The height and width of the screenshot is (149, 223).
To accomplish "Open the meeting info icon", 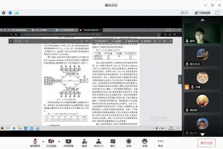I will (4, 13).
